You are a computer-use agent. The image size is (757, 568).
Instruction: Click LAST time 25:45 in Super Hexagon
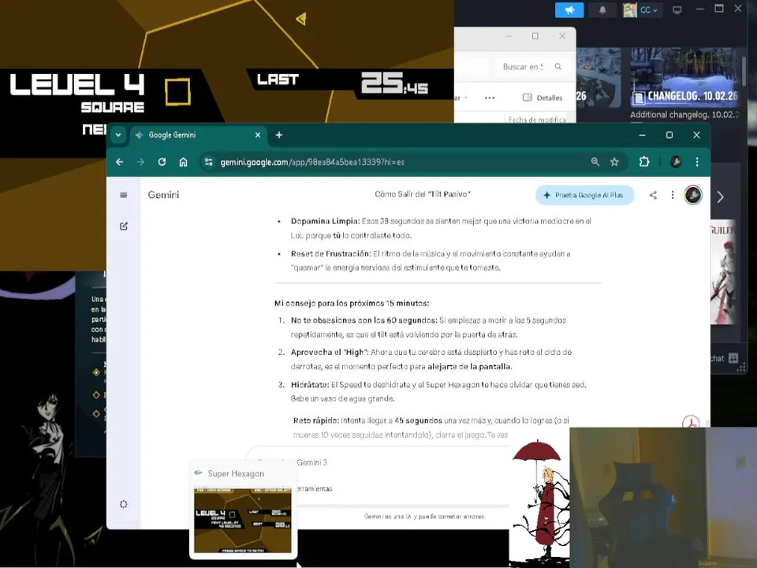click(394, 83)
